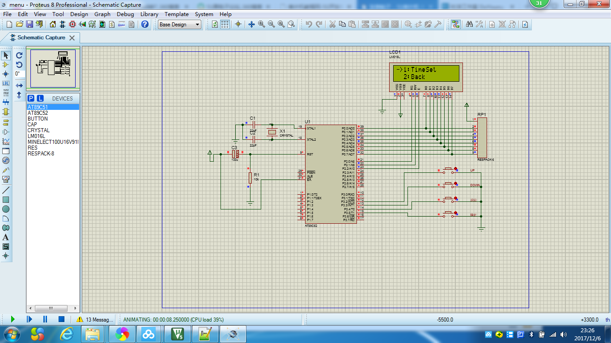This screenshot has height=343, width=611.
Task: Open the Home Page icon
Action: point(53,25)
